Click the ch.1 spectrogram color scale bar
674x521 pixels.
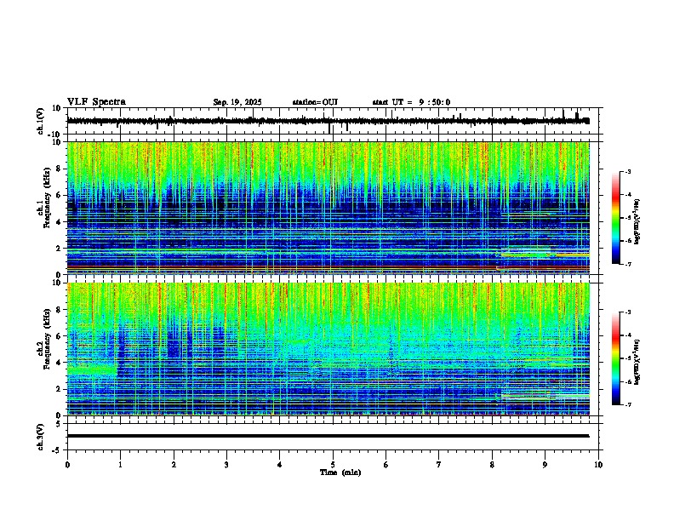pyautogui.click(x=615, y=218)
